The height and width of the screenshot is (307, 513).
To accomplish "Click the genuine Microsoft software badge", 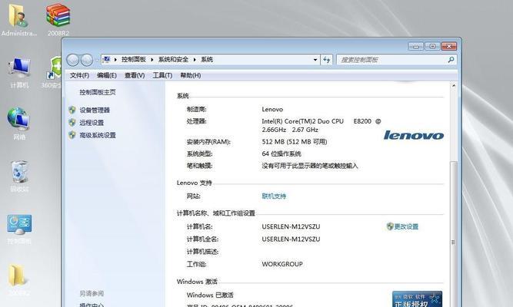I will pos(417,299).
